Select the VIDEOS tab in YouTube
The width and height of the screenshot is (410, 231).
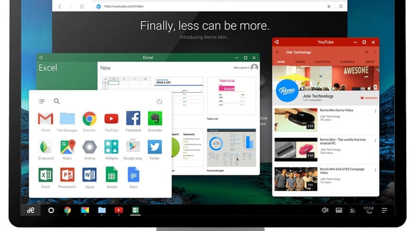[300, 62]
